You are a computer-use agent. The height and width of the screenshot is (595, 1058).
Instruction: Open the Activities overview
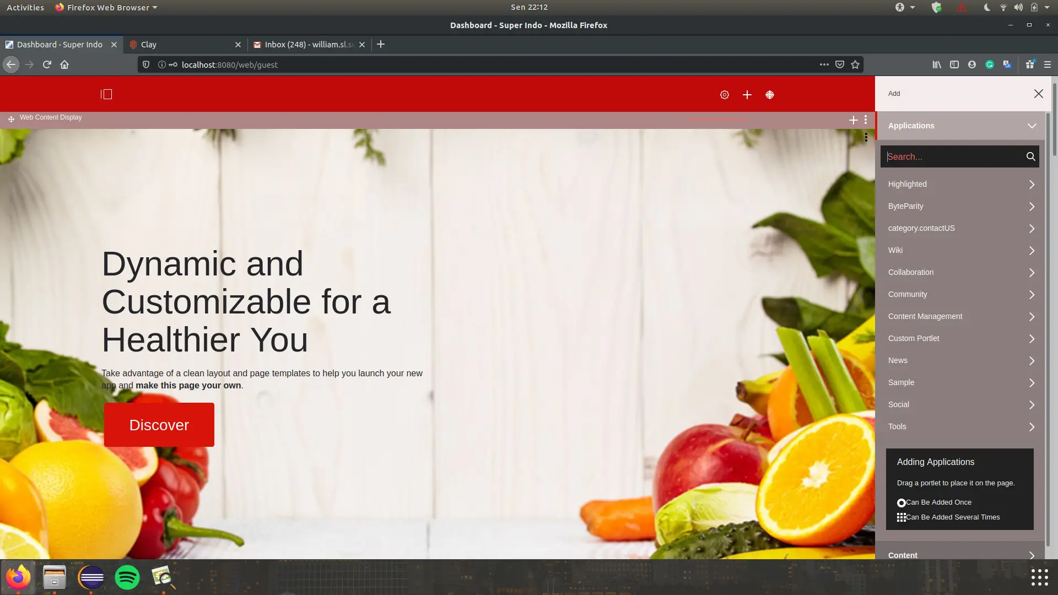coord(25,7)
